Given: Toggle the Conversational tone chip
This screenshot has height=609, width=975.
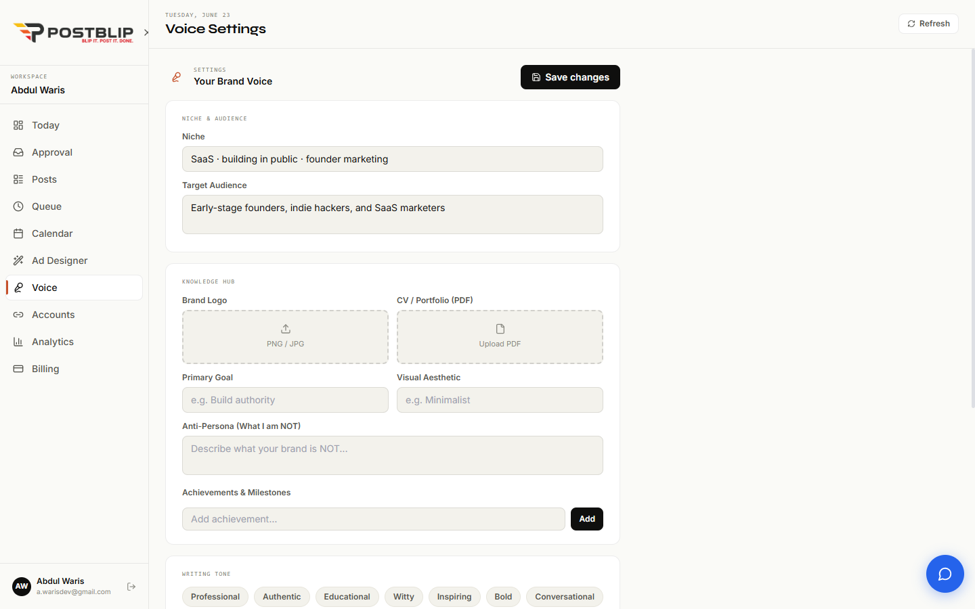Looking at the screenshot, I should coord(565,597).
